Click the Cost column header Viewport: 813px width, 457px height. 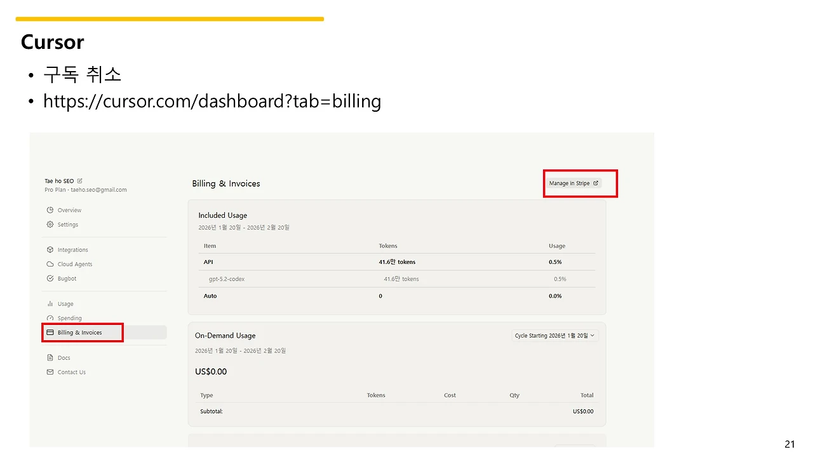450,395
